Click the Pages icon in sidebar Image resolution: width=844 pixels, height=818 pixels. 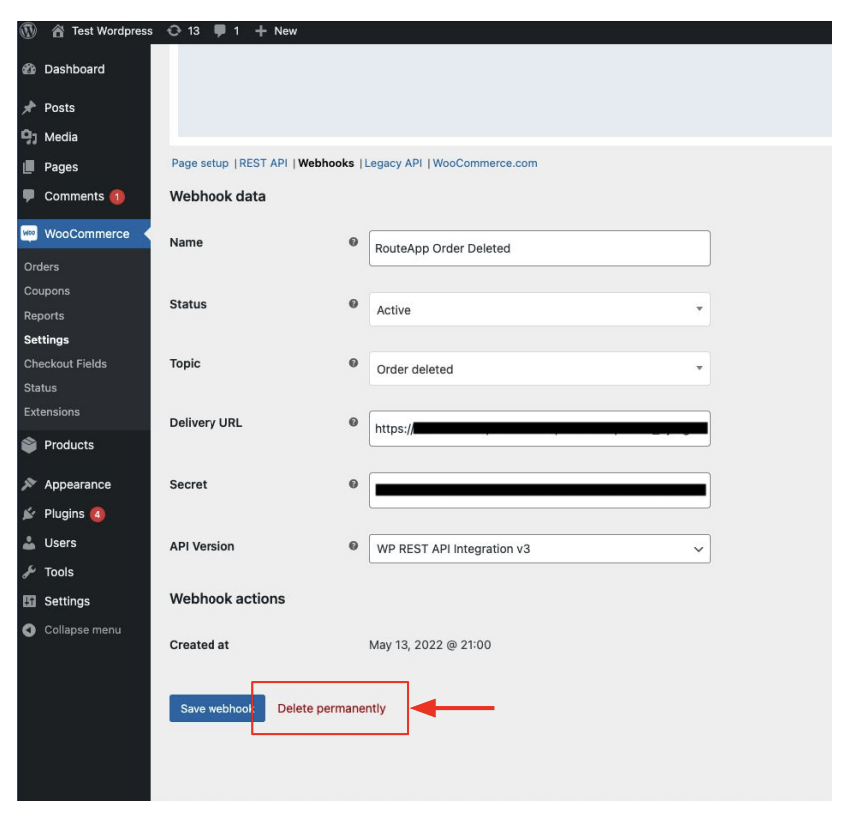[x=29, y=167]
